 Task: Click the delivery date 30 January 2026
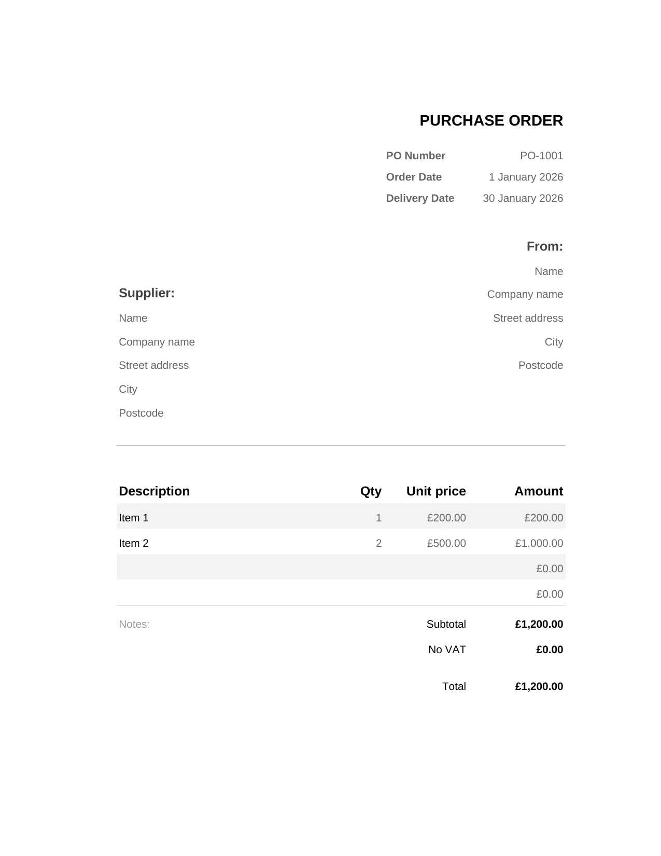523,198
